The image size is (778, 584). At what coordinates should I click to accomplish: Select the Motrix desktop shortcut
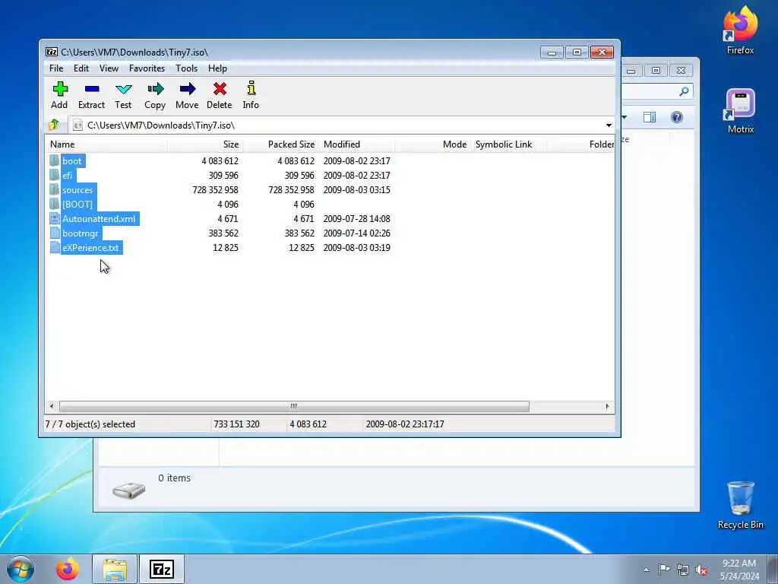pyautogui.click(x=740, y=111)
